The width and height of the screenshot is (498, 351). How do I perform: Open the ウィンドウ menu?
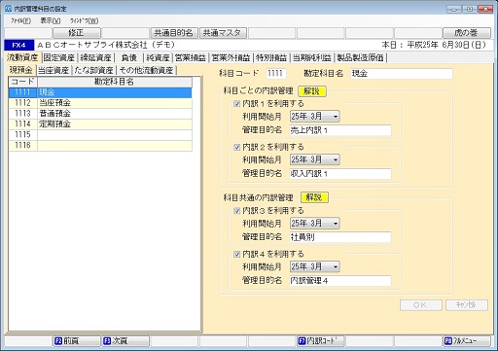84,20
